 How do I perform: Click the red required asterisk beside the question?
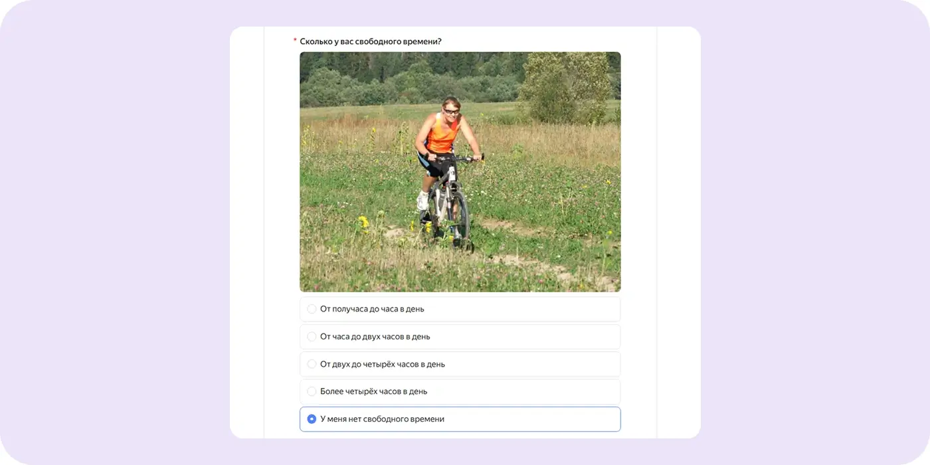pyautogui.click(x=295, y=41)
